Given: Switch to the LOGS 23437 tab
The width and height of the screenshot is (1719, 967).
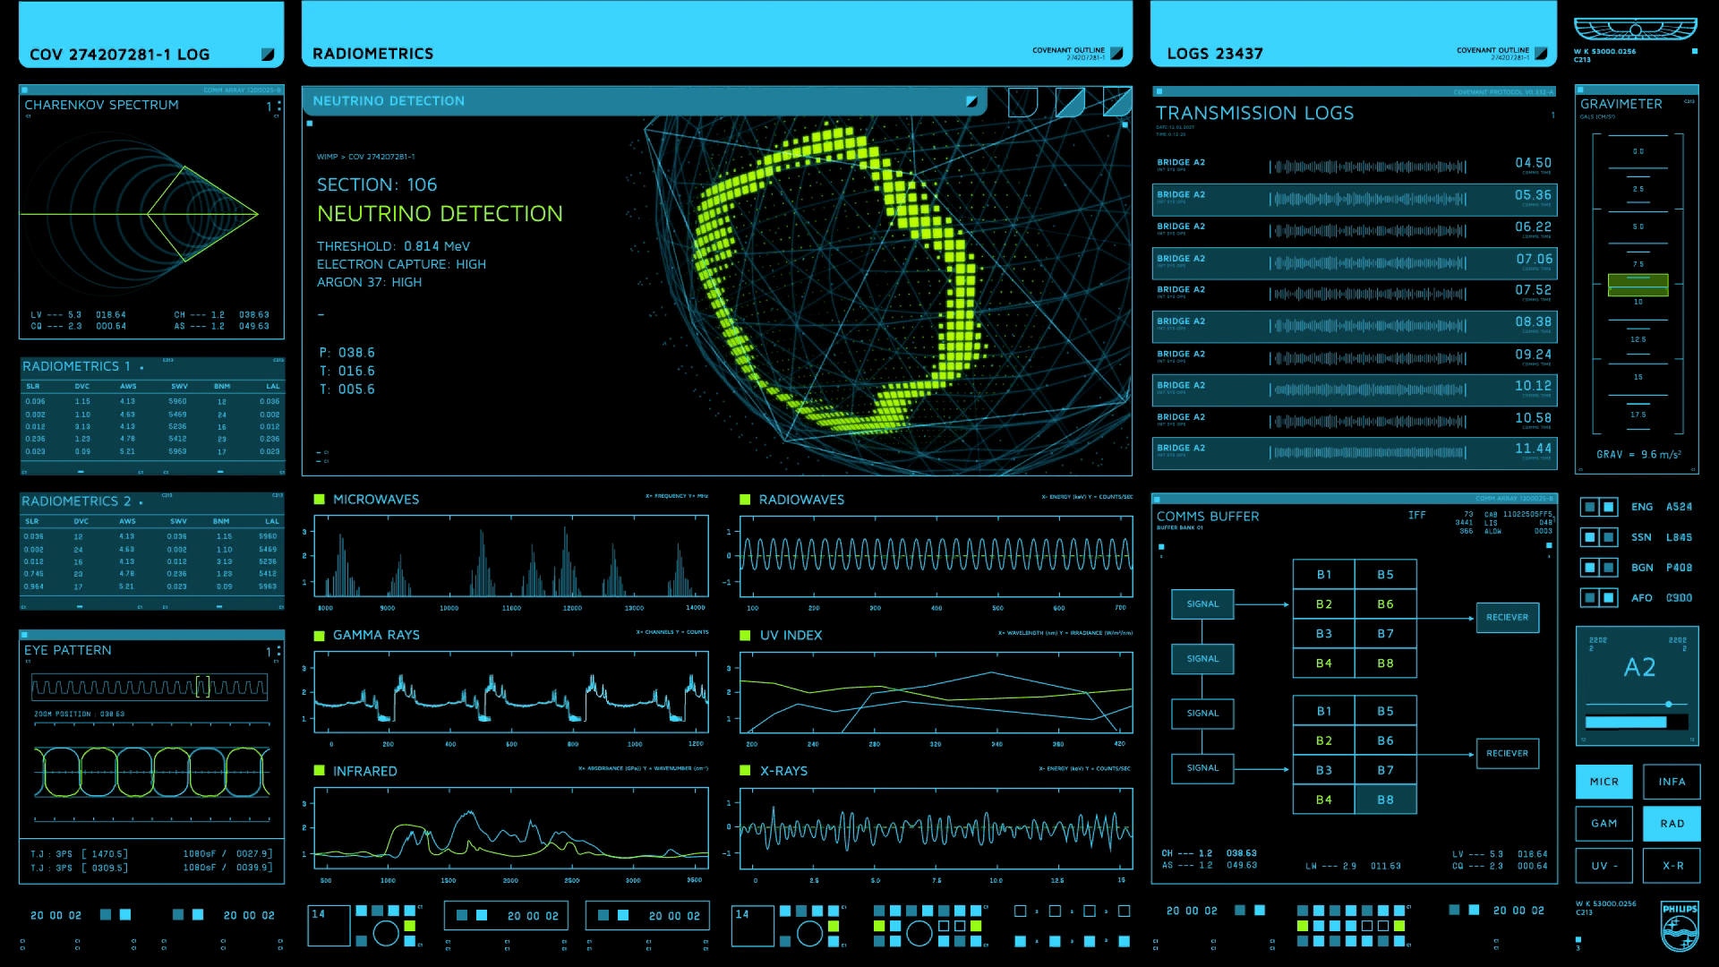Looking at the screenshot, I should coord(1354,35).
